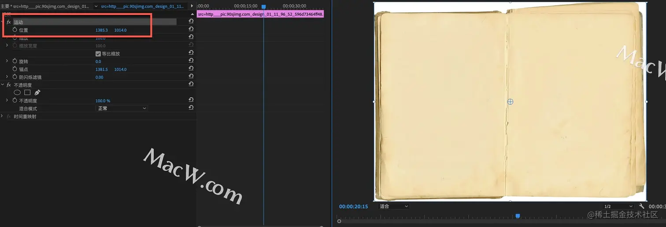Image resolution: width=666 pixels, height=227 pixels.
Task: Click the right-edge transform handle in the monitor
Action: tap(647, 102)
